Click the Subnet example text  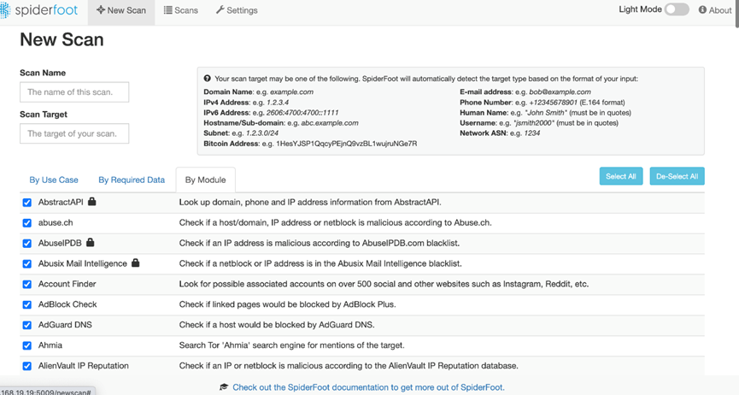point(241,133)
